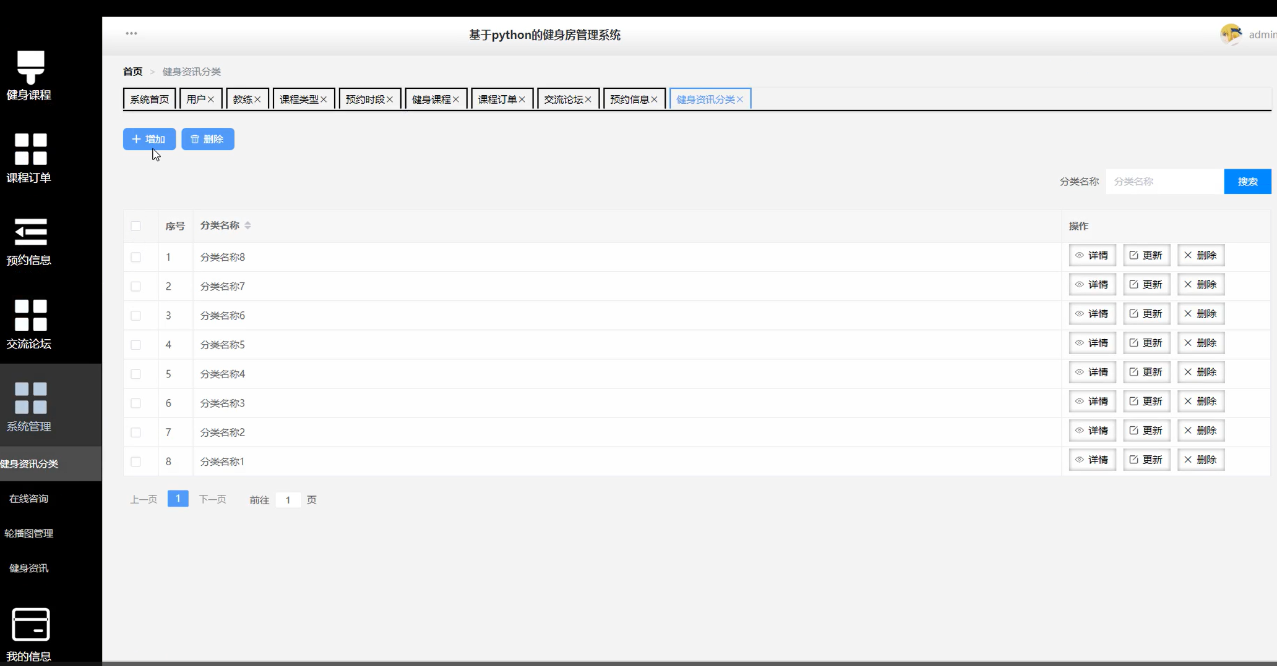1277x666 pixels.
Task: Click the 搜索 button
Action: [x=1247, y=182]
